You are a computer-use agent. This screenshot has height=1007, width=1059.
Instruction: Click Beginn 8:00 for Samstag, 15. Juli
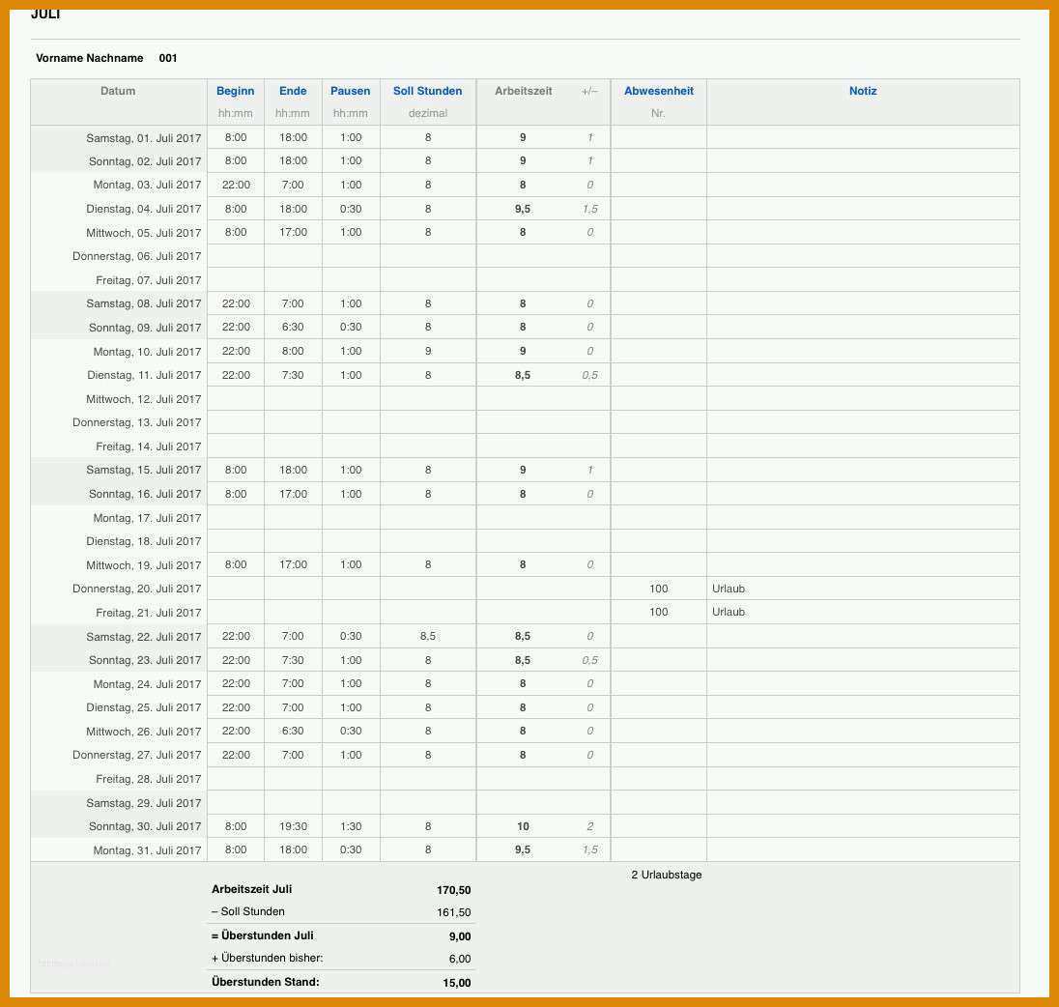(235, 470)
